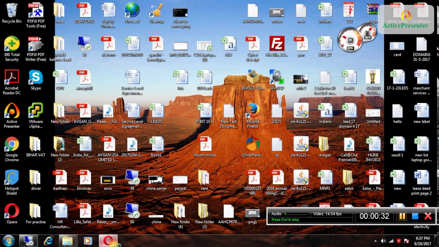Switch to Opera in the taskbar
Screen dimensions: 439x247
coord(108,241)
